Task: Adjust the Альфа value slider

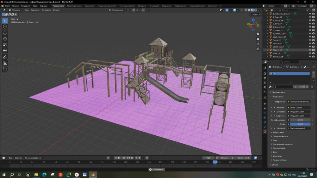Action: coord(300,124)
